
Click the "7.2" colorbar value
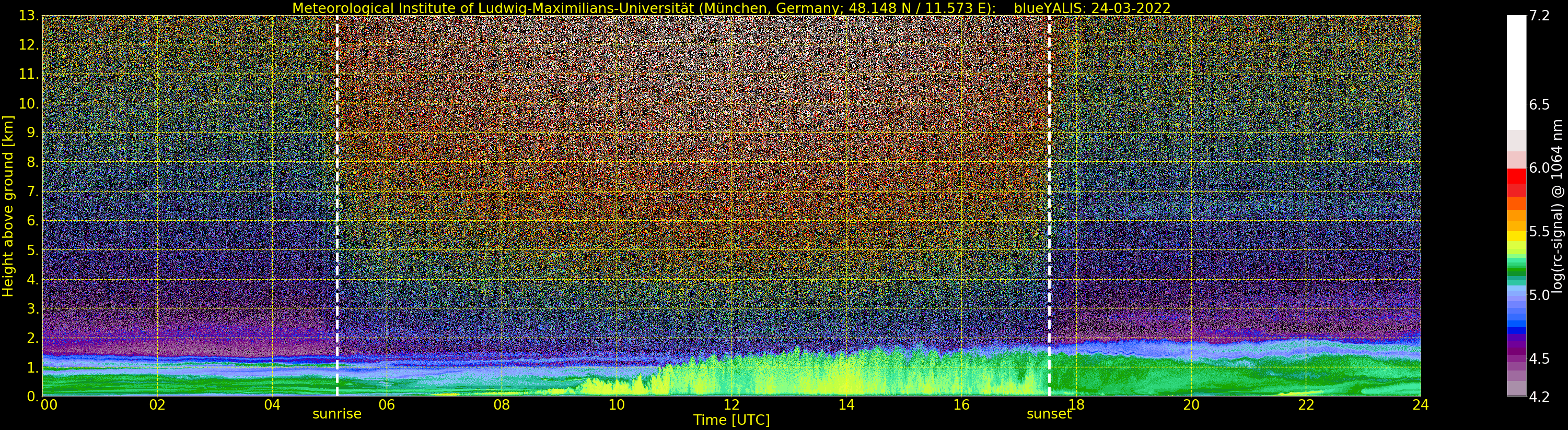1539,16
